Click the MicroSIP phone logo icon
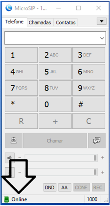Screen dimensions: 110x206 click(9, 8)
